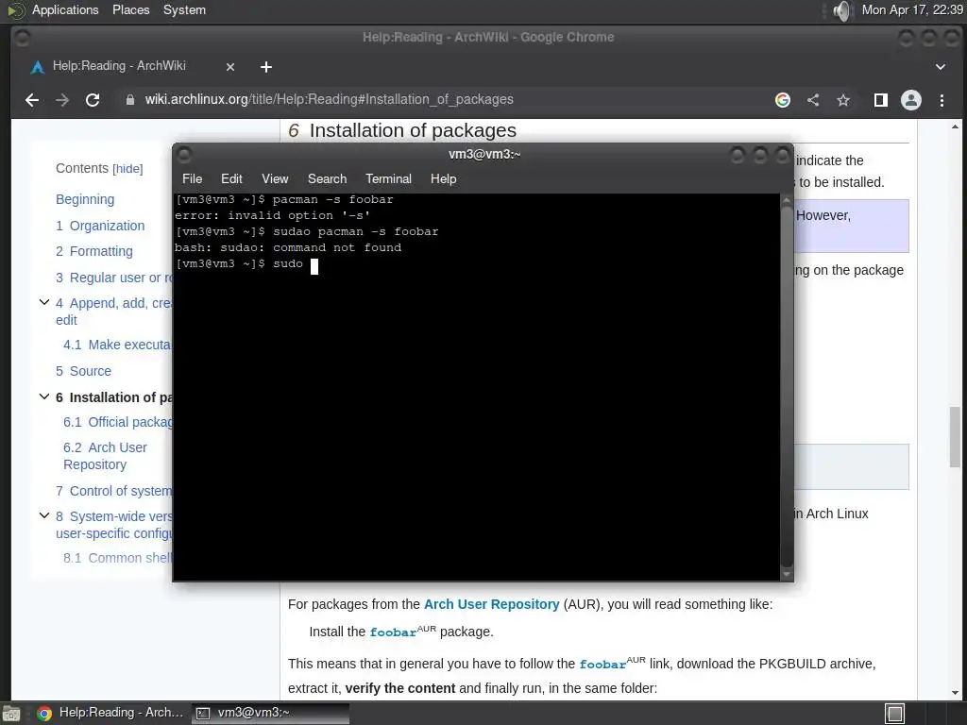Click the show desktop icon in bottom panel
Screen dimensions: 967x725
pyautogui.click(x=11, y=714)
